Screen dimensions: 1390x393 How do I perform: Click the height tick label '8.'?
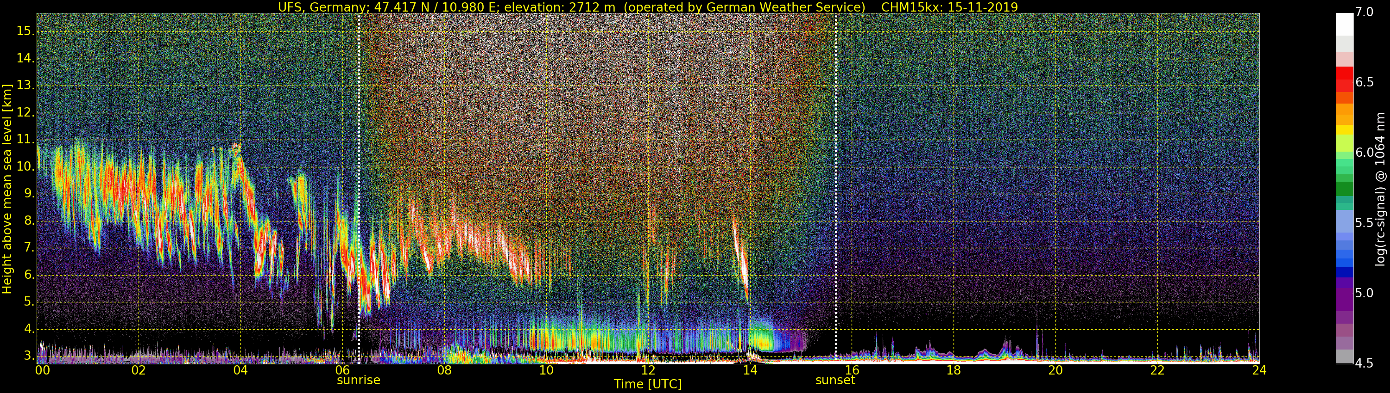(29, 221)
